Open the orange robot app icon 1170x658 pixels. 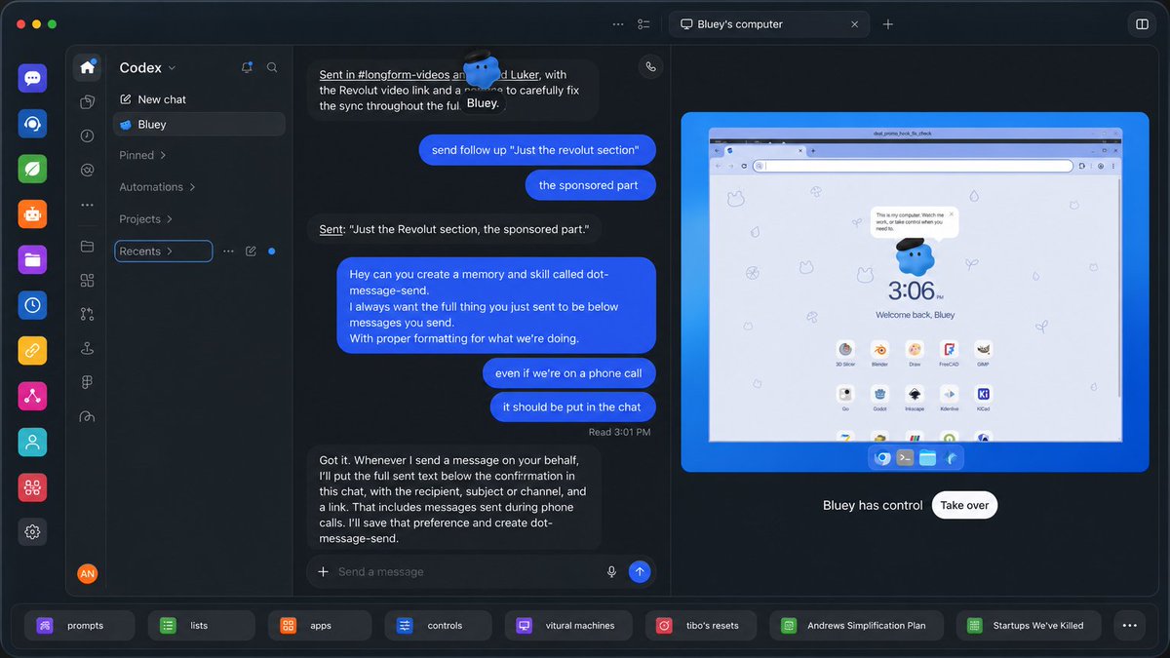click(32, 214)
